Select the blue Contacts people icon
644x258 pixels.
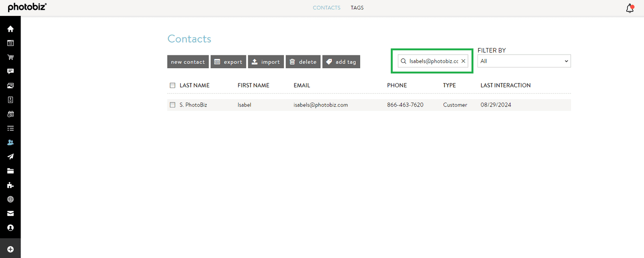[10, 142]
